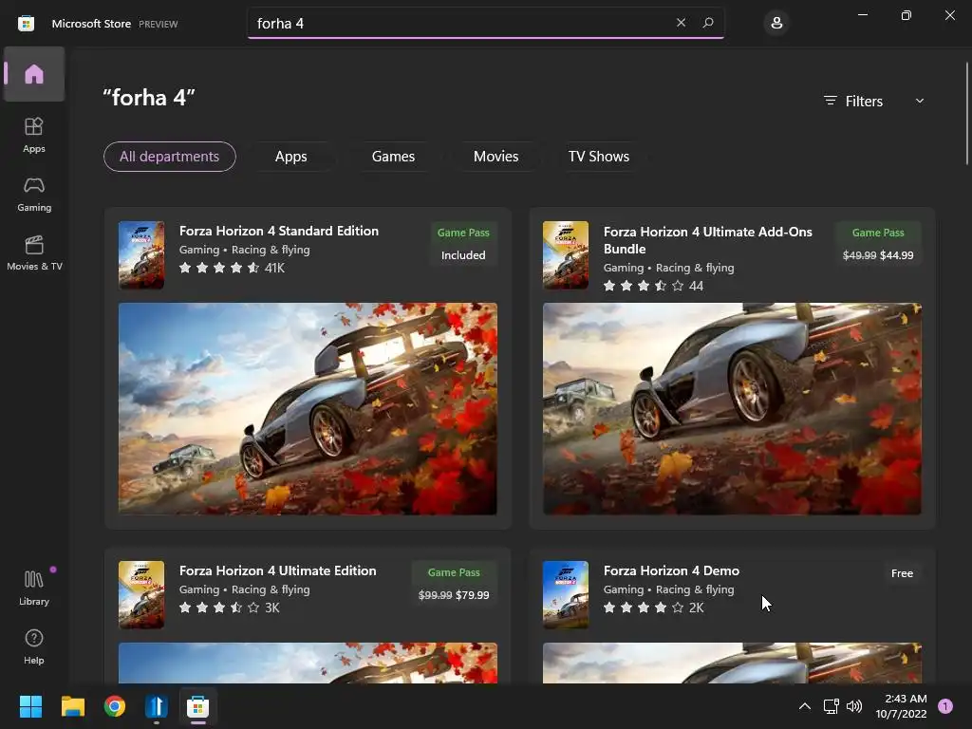Screen dimensions: 972x729
Task: Click the 3K star rating of Ultimate Edition
Action: (230, 607)
